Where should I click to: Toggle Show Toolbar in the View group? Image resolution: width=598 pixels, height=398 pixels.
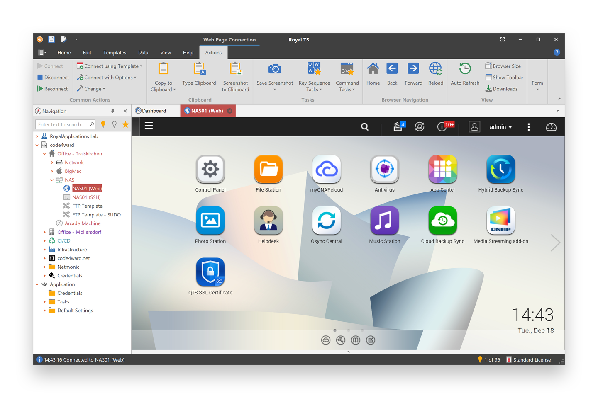pos(504,77)
